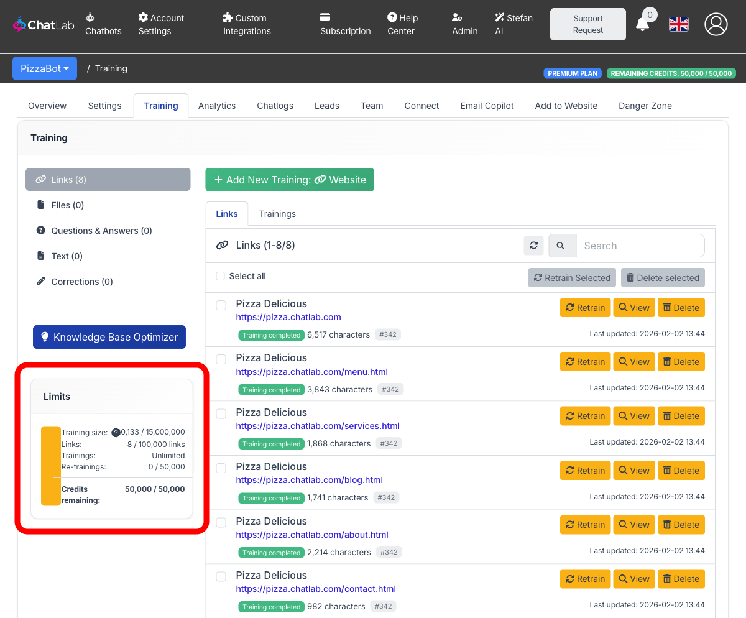Tick checkbox for pizza.chatlab.com/menu.html link
This screenshot has height=618, width=746.
click(221, 359)
